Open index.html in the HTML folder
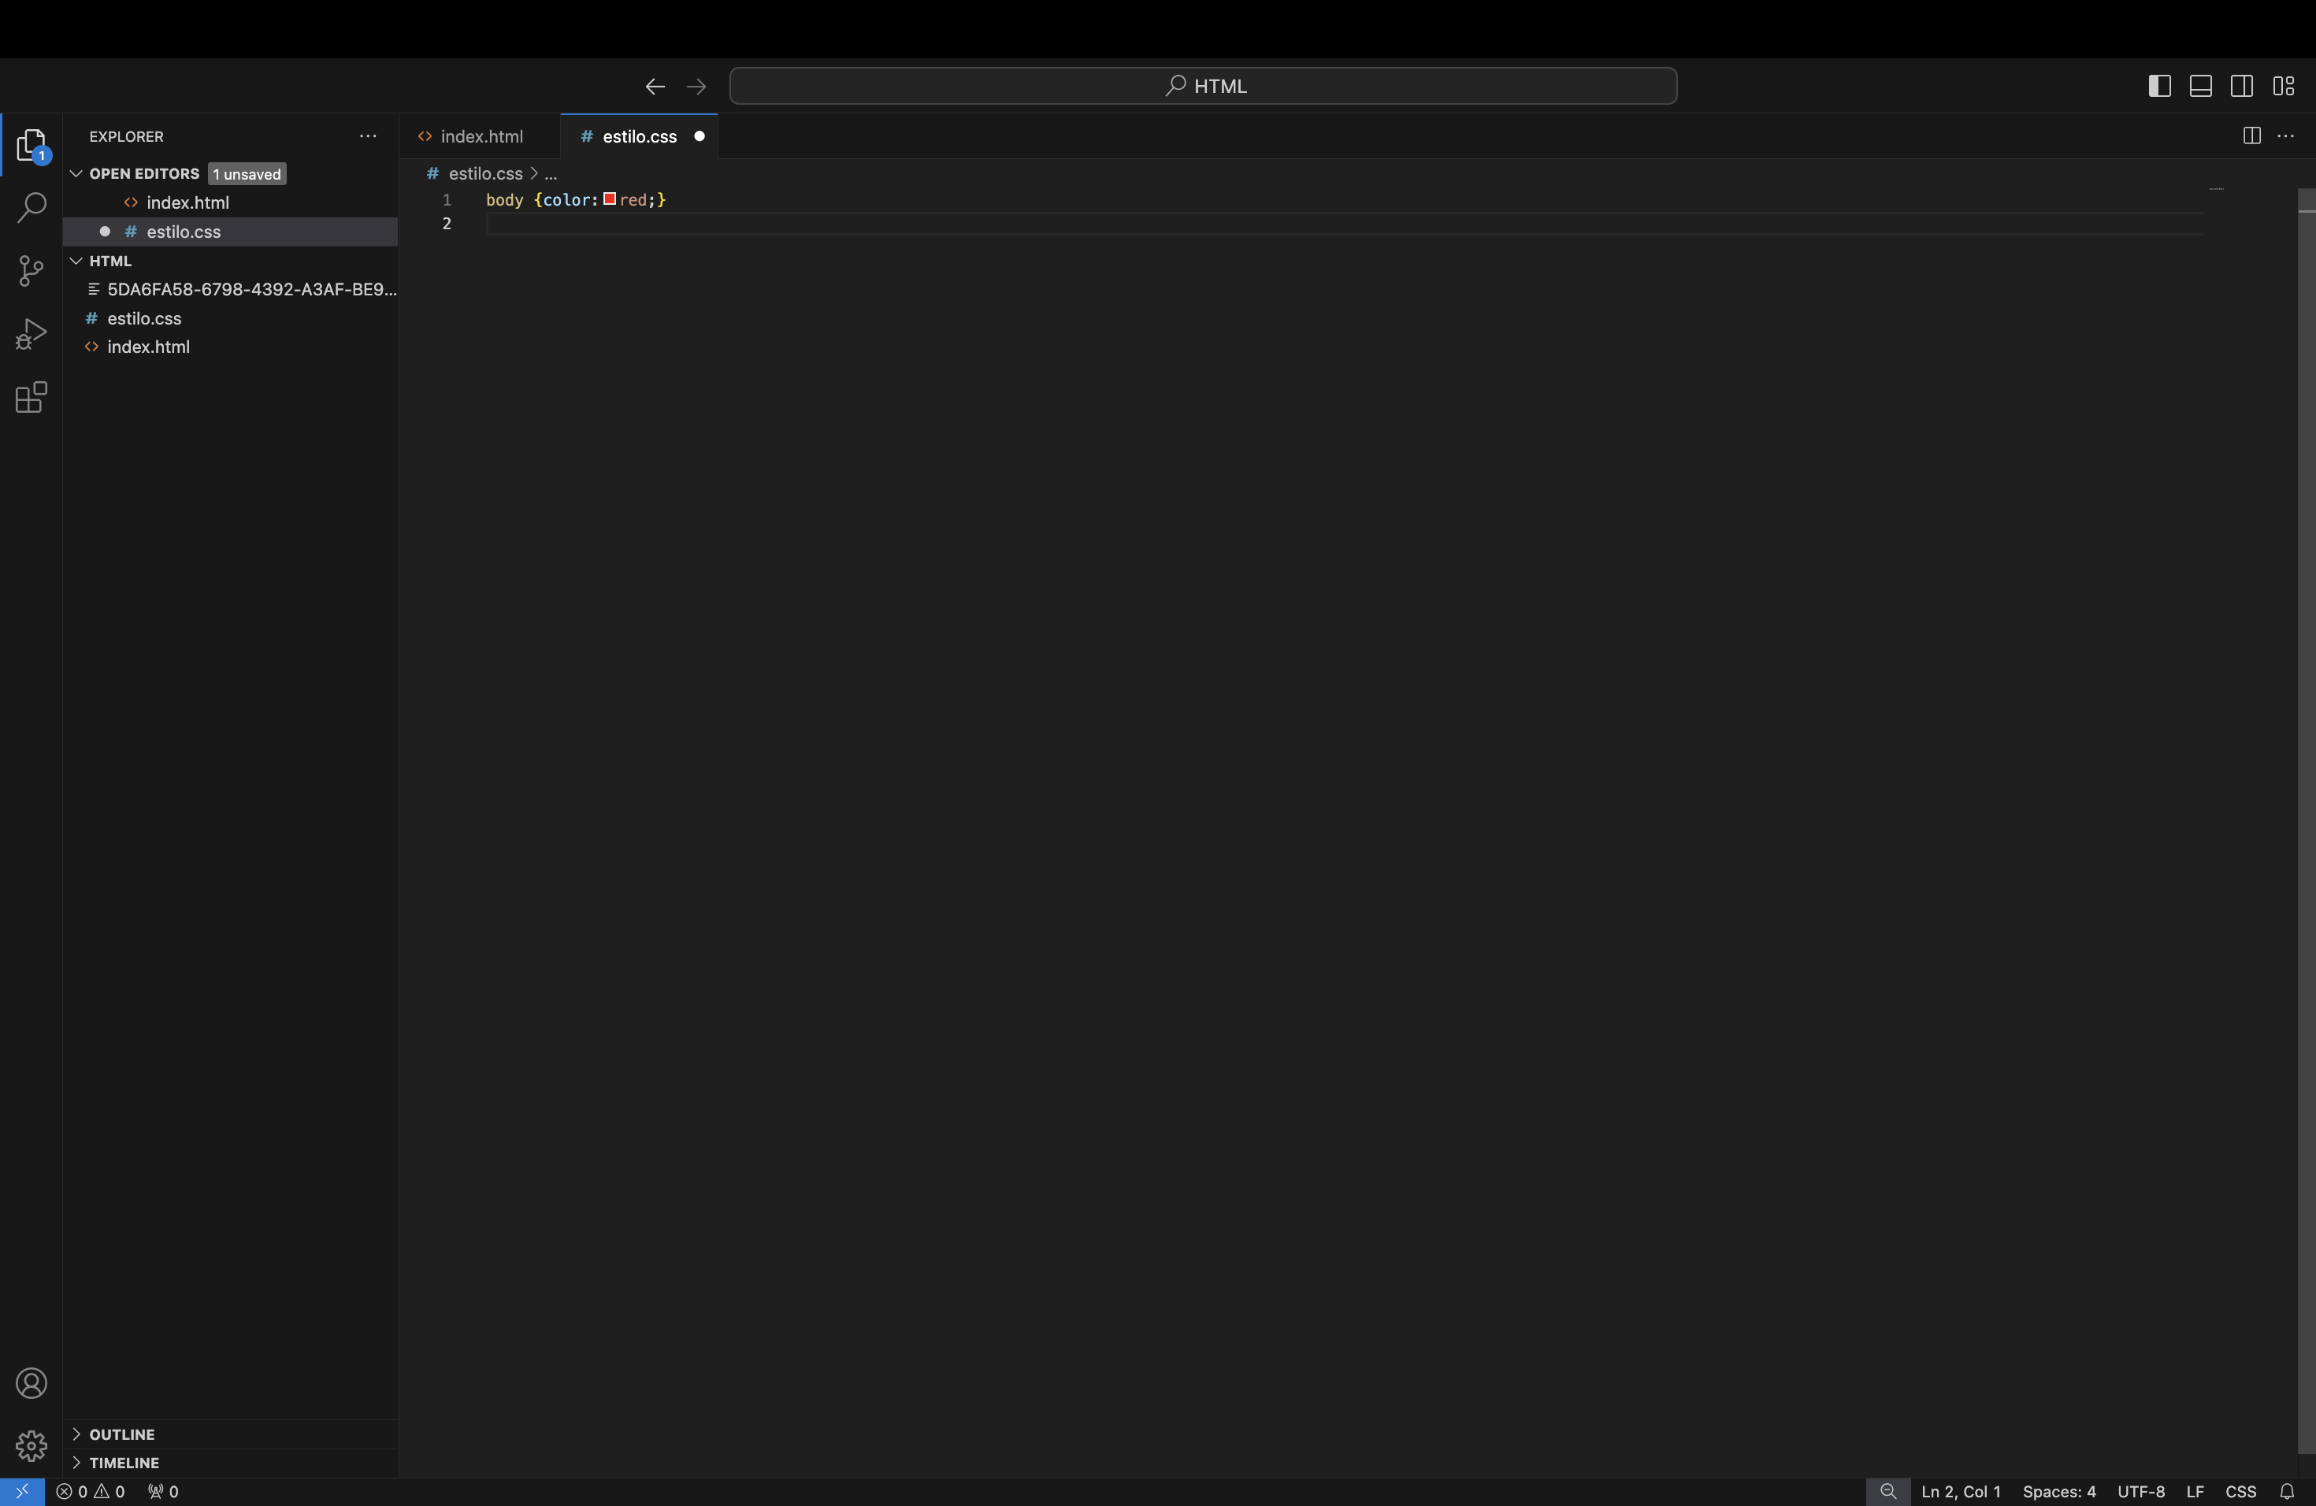Image resolution: width=2316 pixels, height=1506 pixels. pos(231,347)
